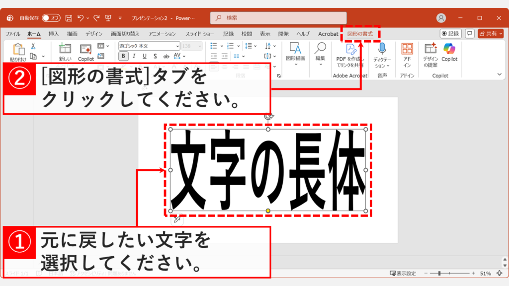Click inside the 検索 (Search) box
Screen dimensions: 509x286
click(x=278, y=18)
